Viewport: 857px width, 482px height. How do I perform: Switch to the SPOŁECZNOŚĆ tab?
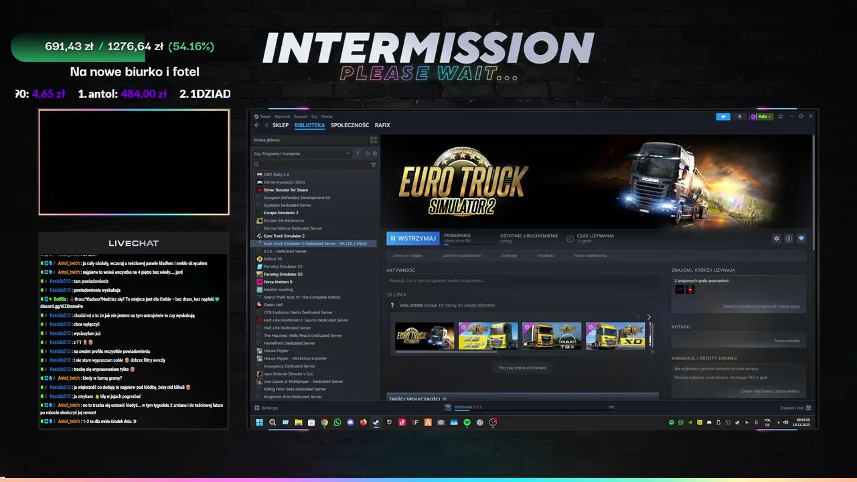coord(349,125)
